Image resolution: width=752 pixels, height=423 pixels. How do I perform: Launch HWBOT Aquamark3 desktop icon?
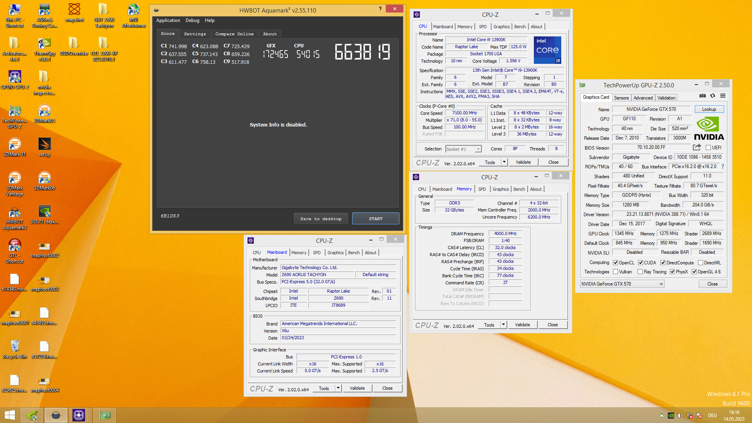click(x=15, y=218)
